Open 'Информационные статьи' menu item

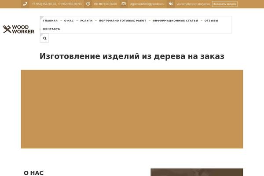pos(175,21)
